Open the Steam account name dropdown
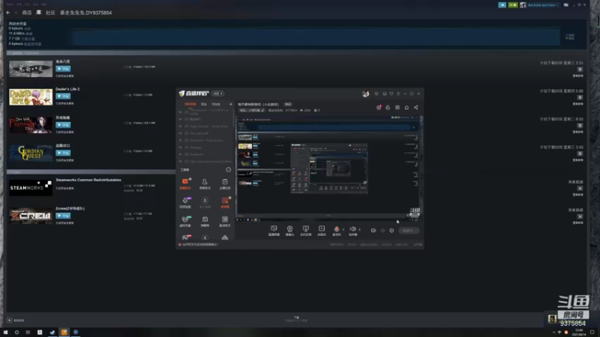Screen dimensions: 600x337 (x=542, y=5)
